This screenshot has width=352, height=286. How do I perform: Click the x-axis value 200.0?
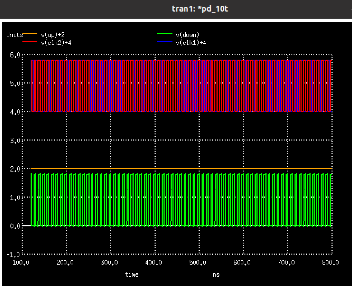coord(65,263)
